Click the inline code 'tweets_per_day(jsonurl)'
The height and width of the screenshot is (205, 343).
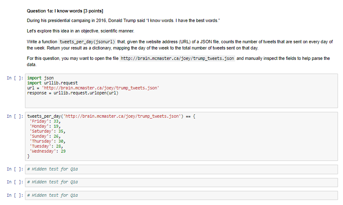coord(87,42)
